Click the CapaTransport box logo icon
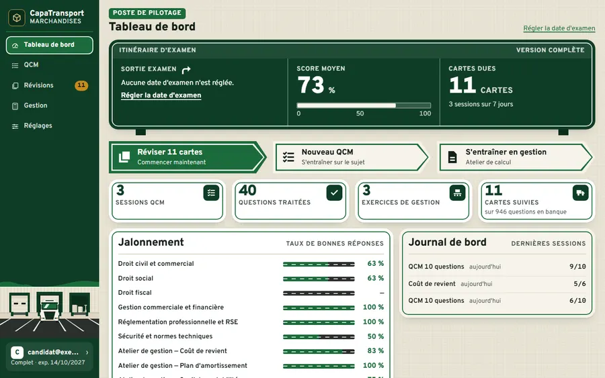 tap(17, 17)
